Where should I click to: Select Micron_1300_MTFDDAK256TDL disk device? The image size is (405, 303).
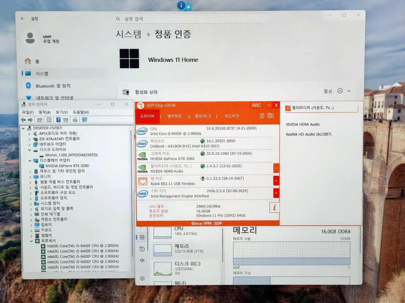point(72,155)
